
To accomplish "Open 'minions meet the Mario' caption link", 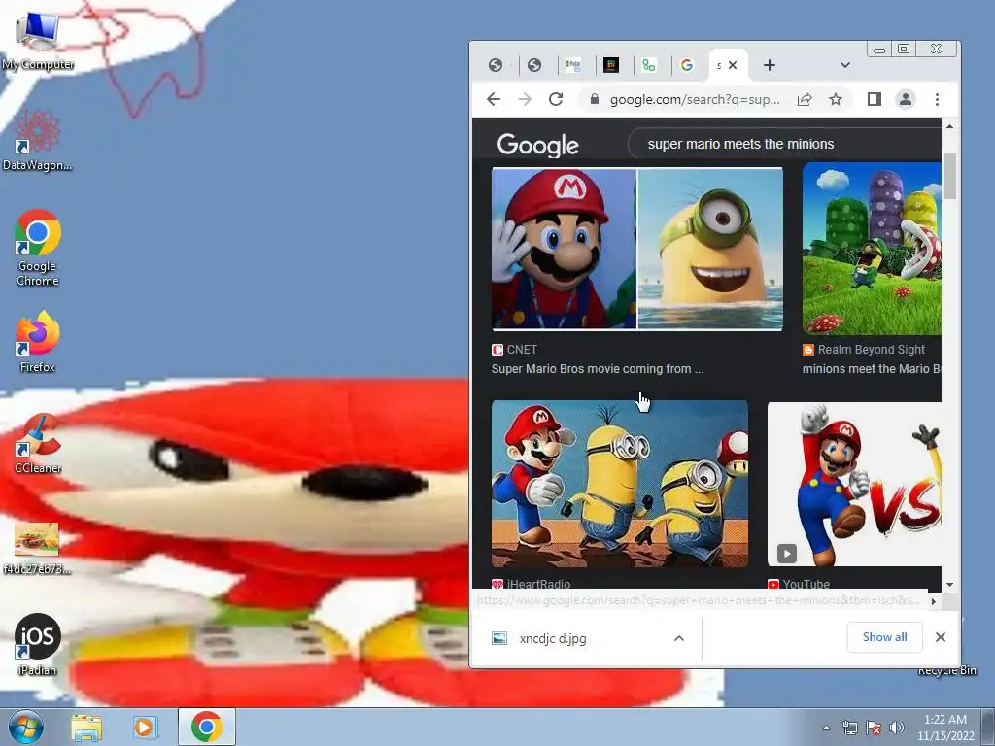I will (x=872, y=368).
